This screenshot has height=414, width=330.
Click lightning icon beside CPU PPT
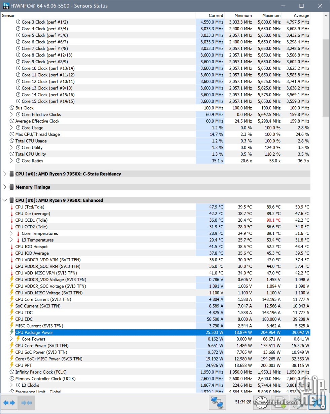[12, 365]
